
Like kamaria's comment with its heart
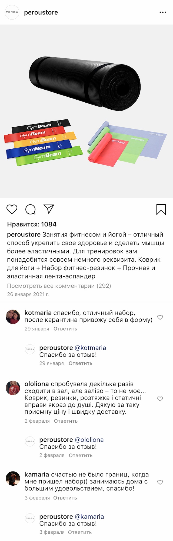point(160,482)
